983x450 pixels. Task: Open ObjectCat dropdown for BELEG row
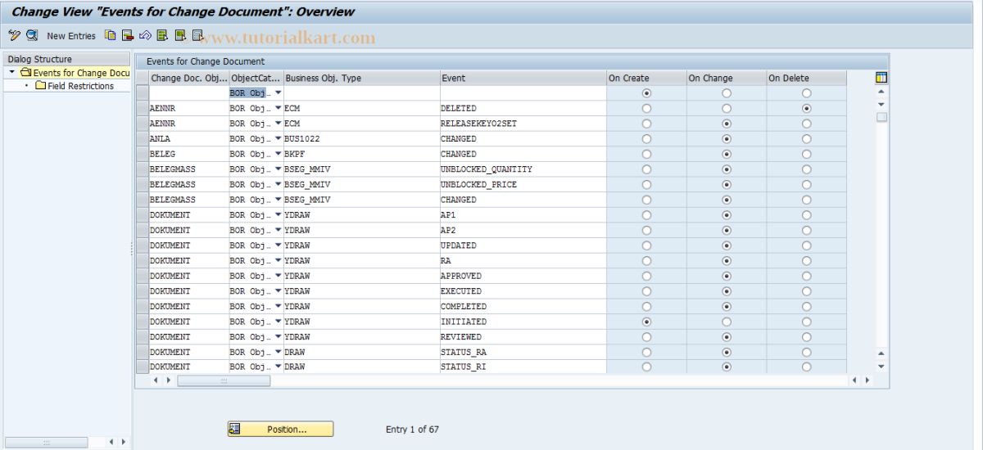[278, 154]
